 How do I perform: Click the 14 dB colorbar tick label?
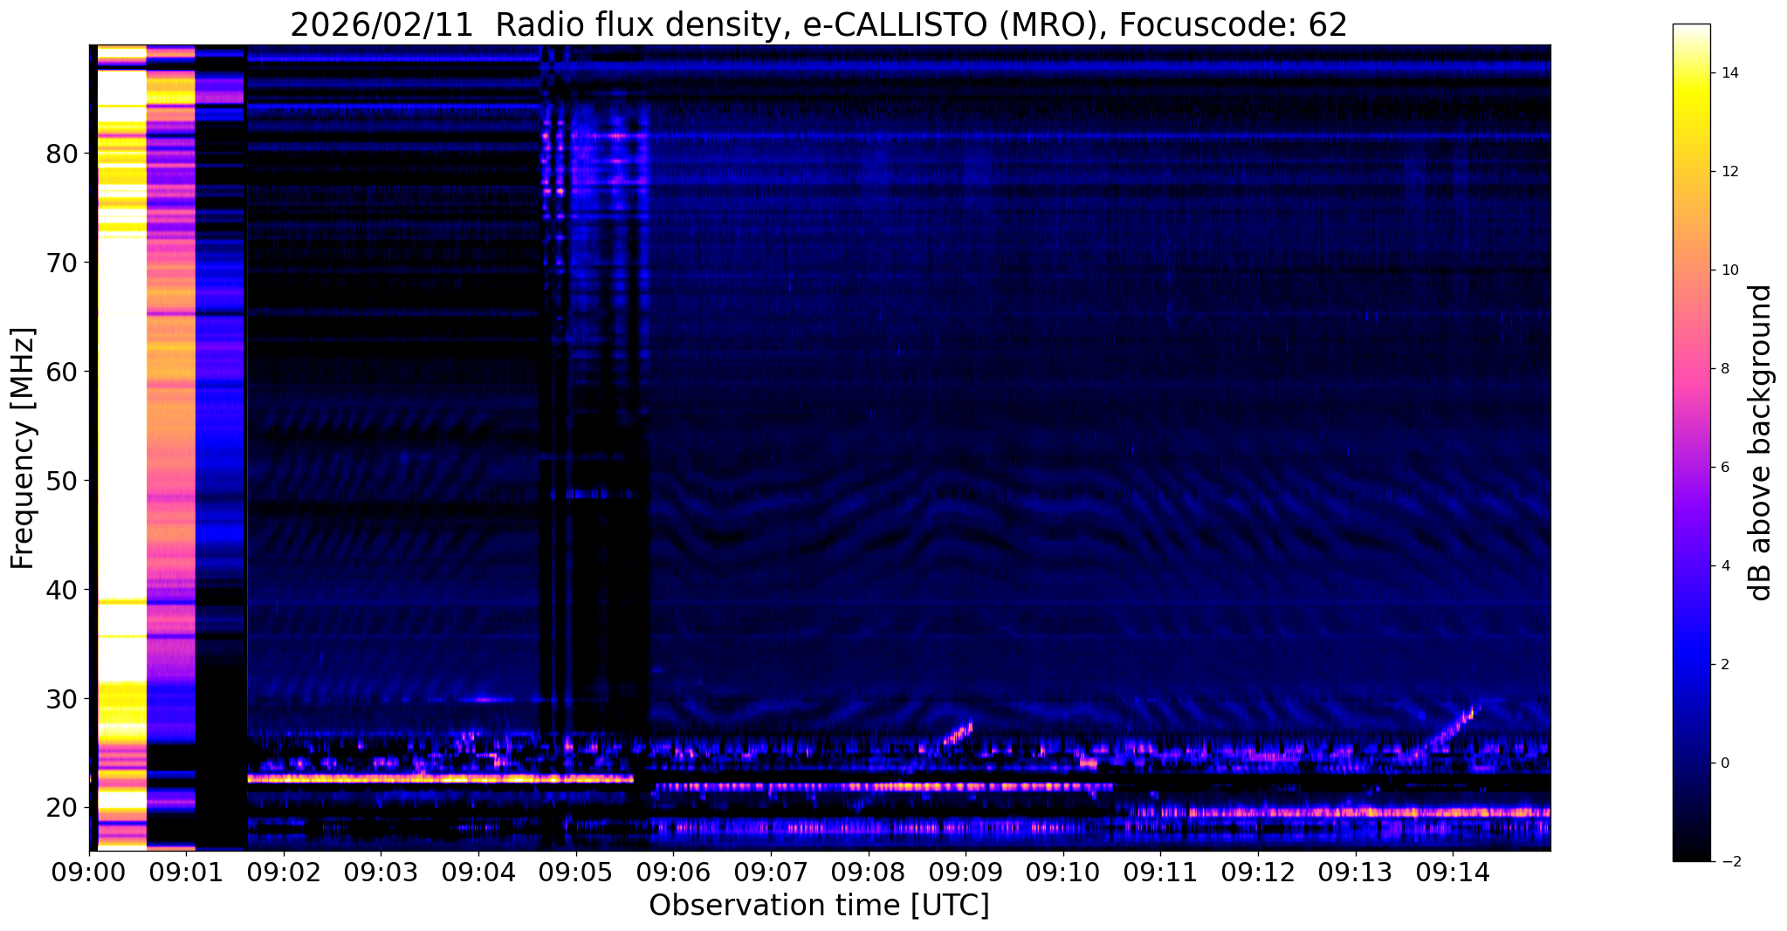coord(1731,72)
